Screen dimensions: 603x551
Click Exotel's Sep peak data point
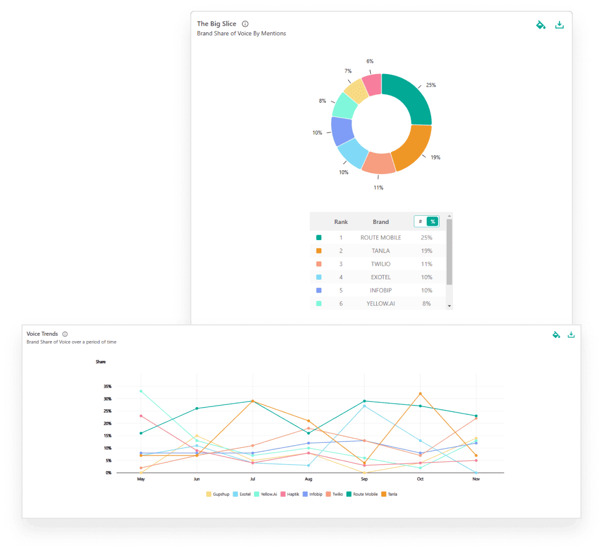(364, 406)
